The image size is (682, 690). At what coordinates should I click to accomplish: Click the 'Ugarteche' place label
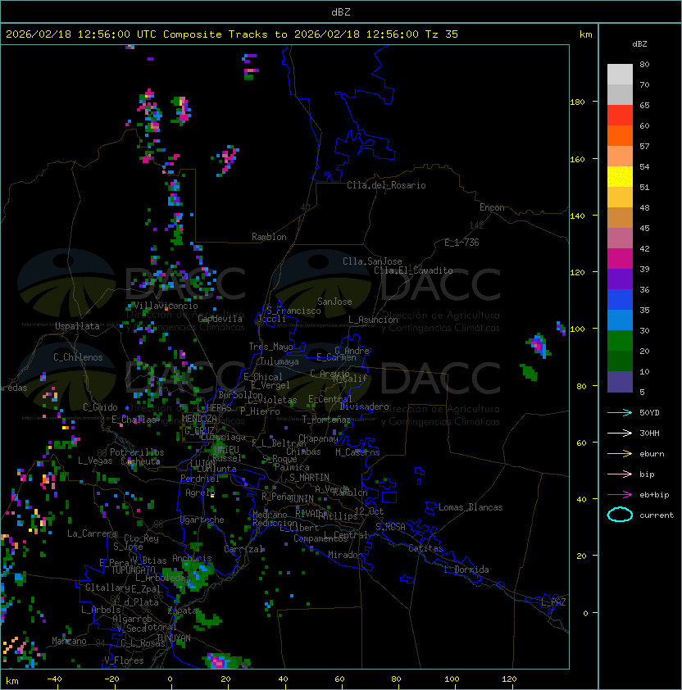pyautogui.click(x=202, y=520)
